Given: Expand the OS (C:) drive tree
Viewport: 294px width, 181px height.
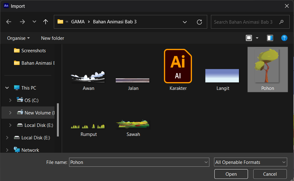Looking at the screenshot, I should click(10, 100).
